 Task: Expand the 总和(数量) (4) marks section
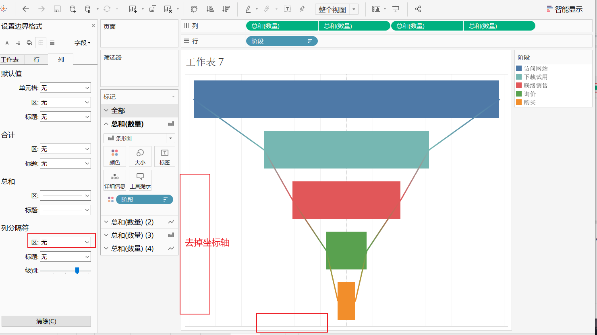[x=106, y=249]
